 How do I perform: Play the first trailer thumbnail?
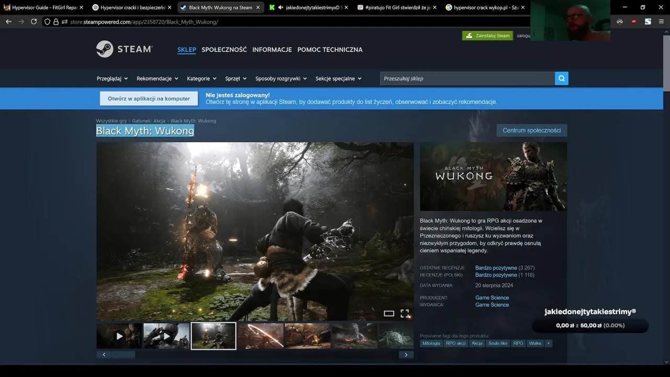119,336
